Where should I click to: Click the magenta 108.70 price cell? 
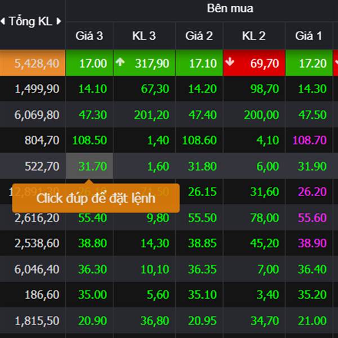(310, 140)
